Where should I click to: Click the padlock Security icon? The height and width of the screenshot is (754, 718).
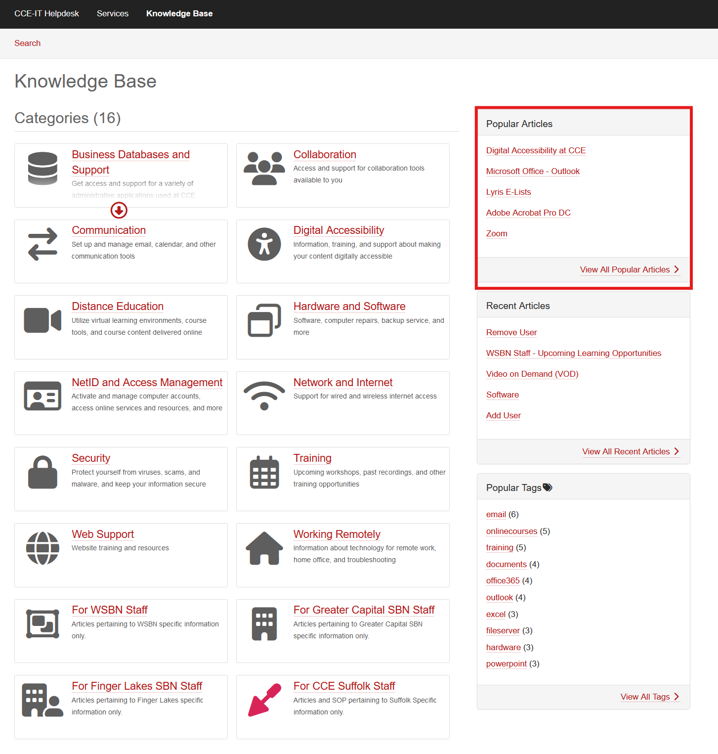tap(42, 472)
